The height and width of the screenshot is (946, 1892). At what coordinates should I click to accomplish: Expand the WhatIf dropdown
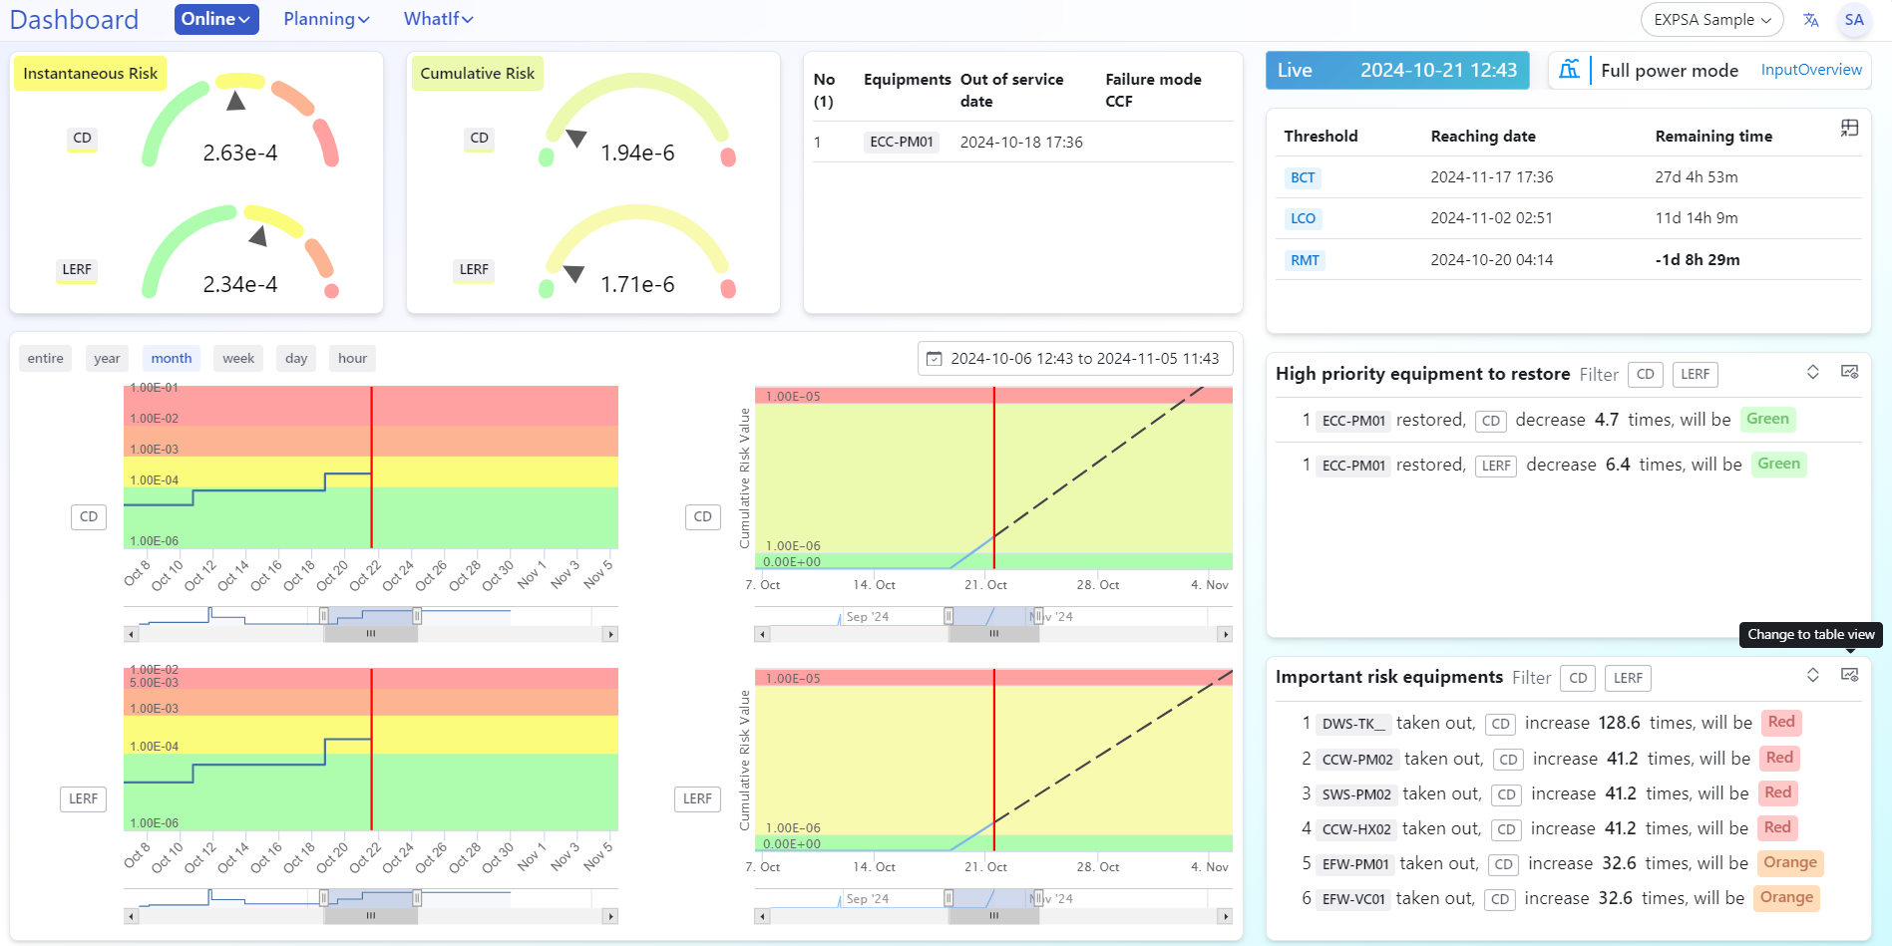pos(438,19)
